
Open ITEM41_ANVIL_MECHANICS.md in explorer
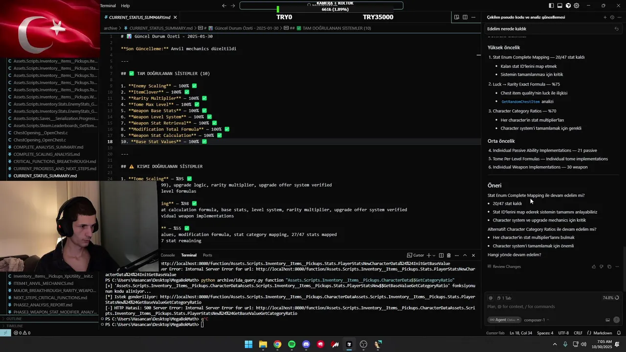[x=44, y=283]
